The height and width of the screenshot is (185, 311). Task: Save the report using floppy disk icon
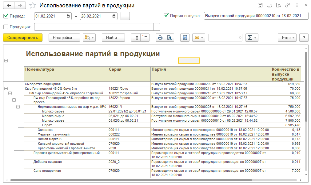(x=185, y=37)
